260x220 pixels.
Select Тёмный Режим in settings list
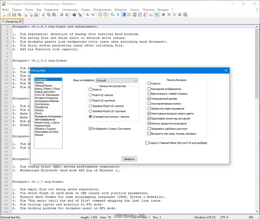[43, 86]
